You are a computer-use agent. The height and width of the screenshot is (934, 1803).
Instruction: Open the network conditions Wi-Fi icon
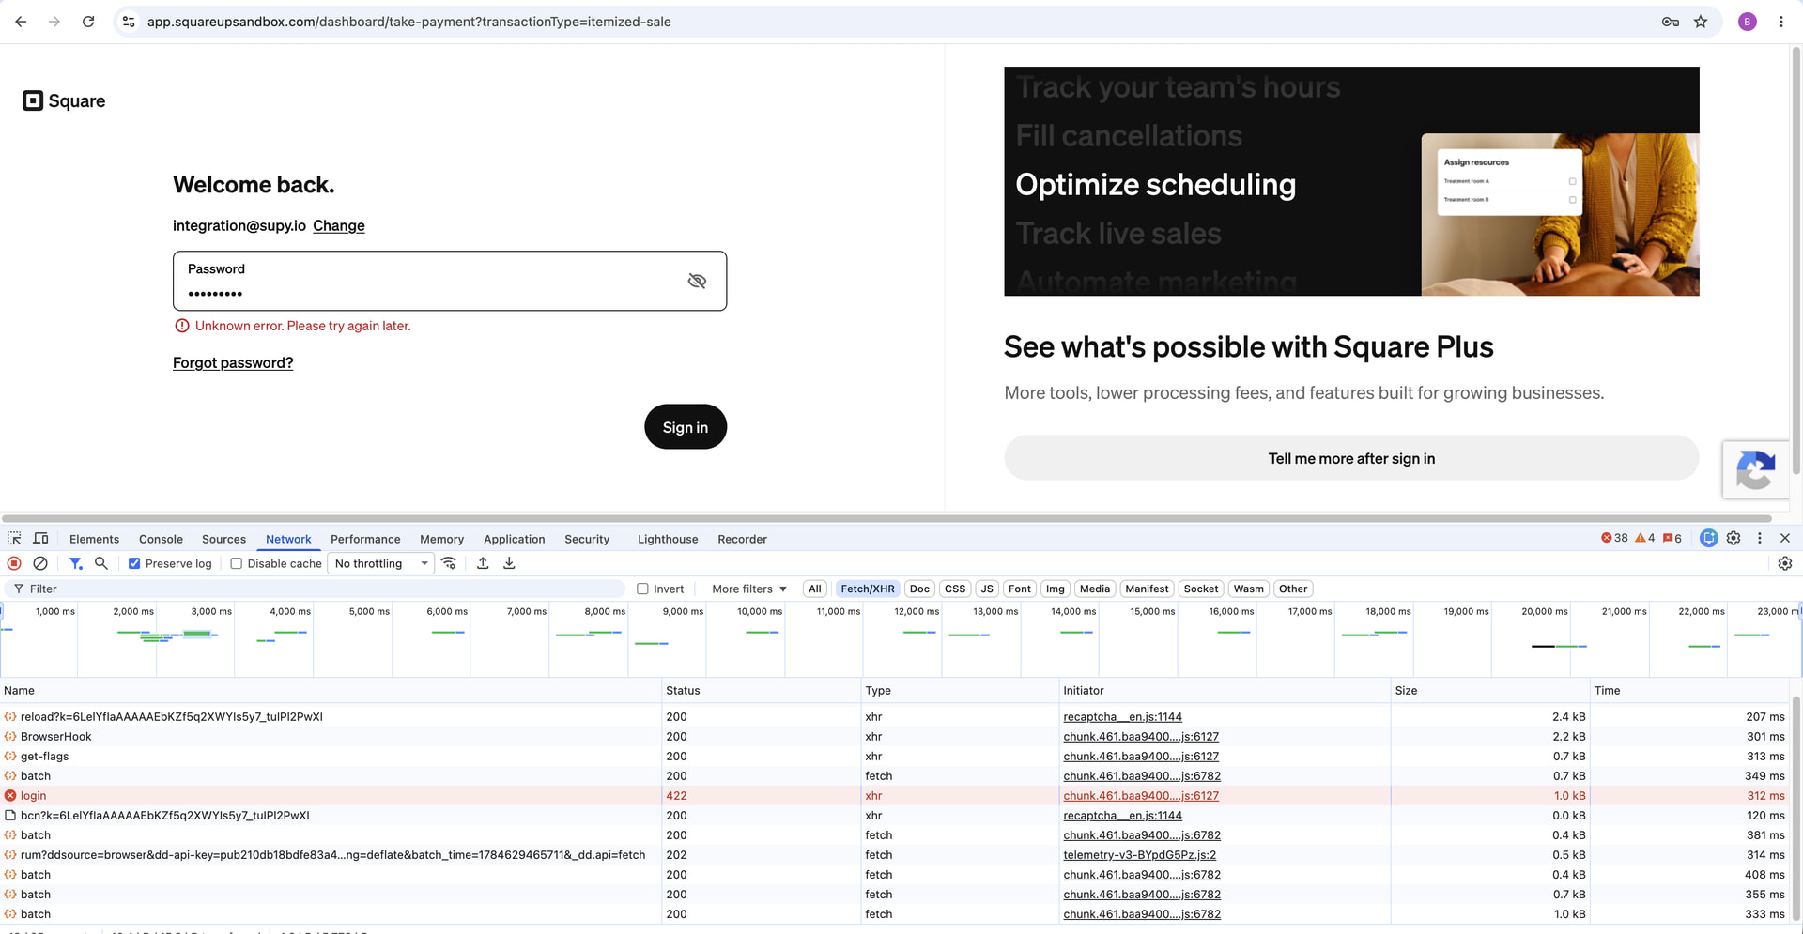click(x=449, y=563)
